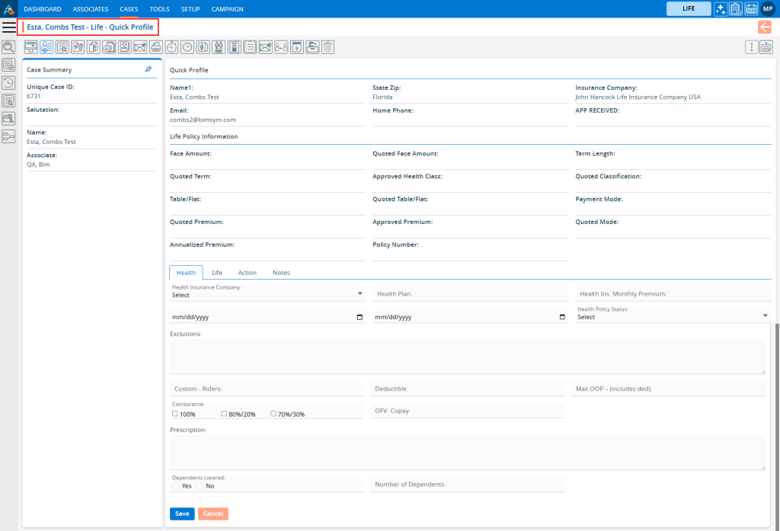Click the stopwatch icon in toolbar
The height and width of the screenshot is (531, 780).
(x=172, y=47)
